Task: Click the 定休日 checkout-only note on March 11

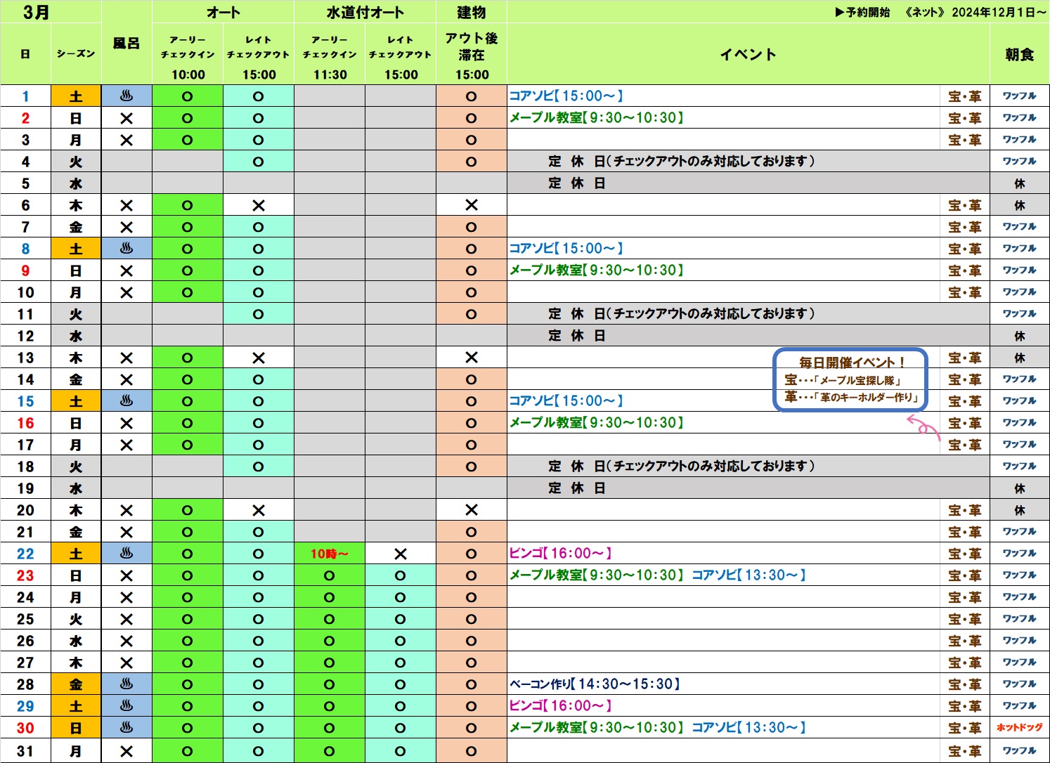Action: click(682, 313)
